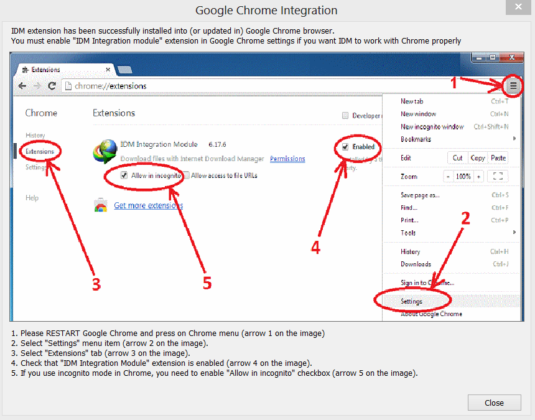Viewport: 535px width, 420px height.
Task: Choose Sign in to Chrome menu item
Action: coord(450,283)
